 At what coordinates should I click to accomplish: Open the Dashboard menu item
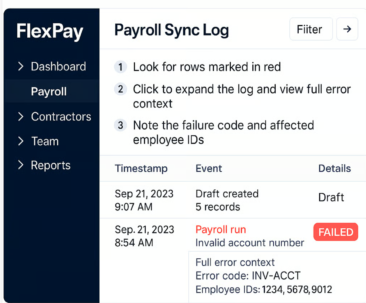click(x=58, y=66)
